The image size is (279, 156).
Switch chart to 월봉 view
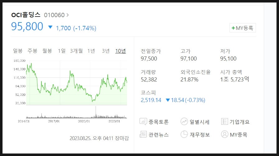(47, 51)
